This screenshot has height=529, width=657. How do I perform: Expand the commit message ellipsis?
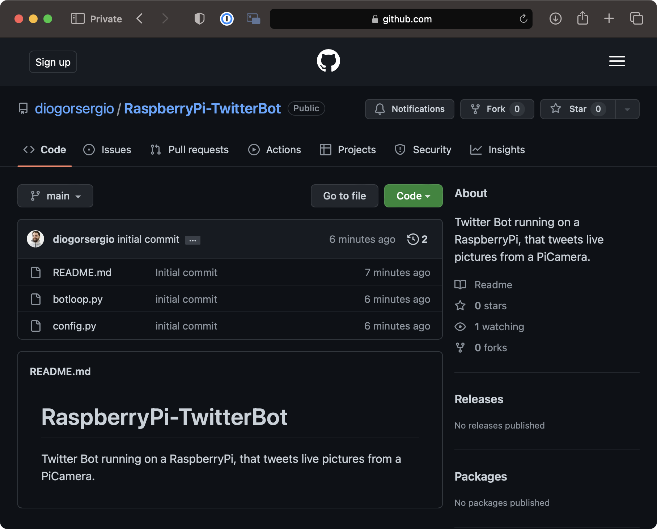(193, 240)
